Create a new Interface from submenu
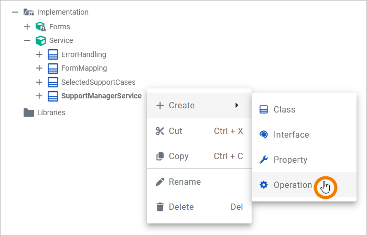367x236 pixels. [x=291, y=134]
